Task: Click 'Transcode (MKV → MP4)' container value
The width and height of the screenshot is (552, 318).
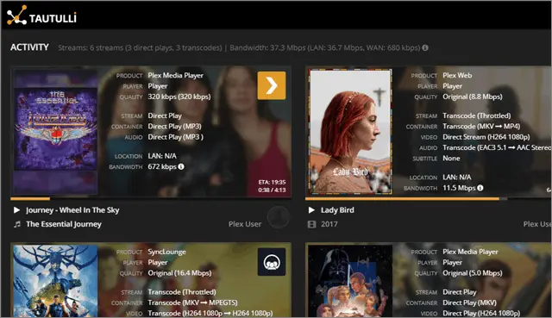Action: click(481, 127)
